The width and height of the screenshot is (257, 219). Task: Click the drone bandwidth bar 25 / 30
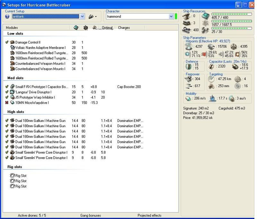pos(232,28)
